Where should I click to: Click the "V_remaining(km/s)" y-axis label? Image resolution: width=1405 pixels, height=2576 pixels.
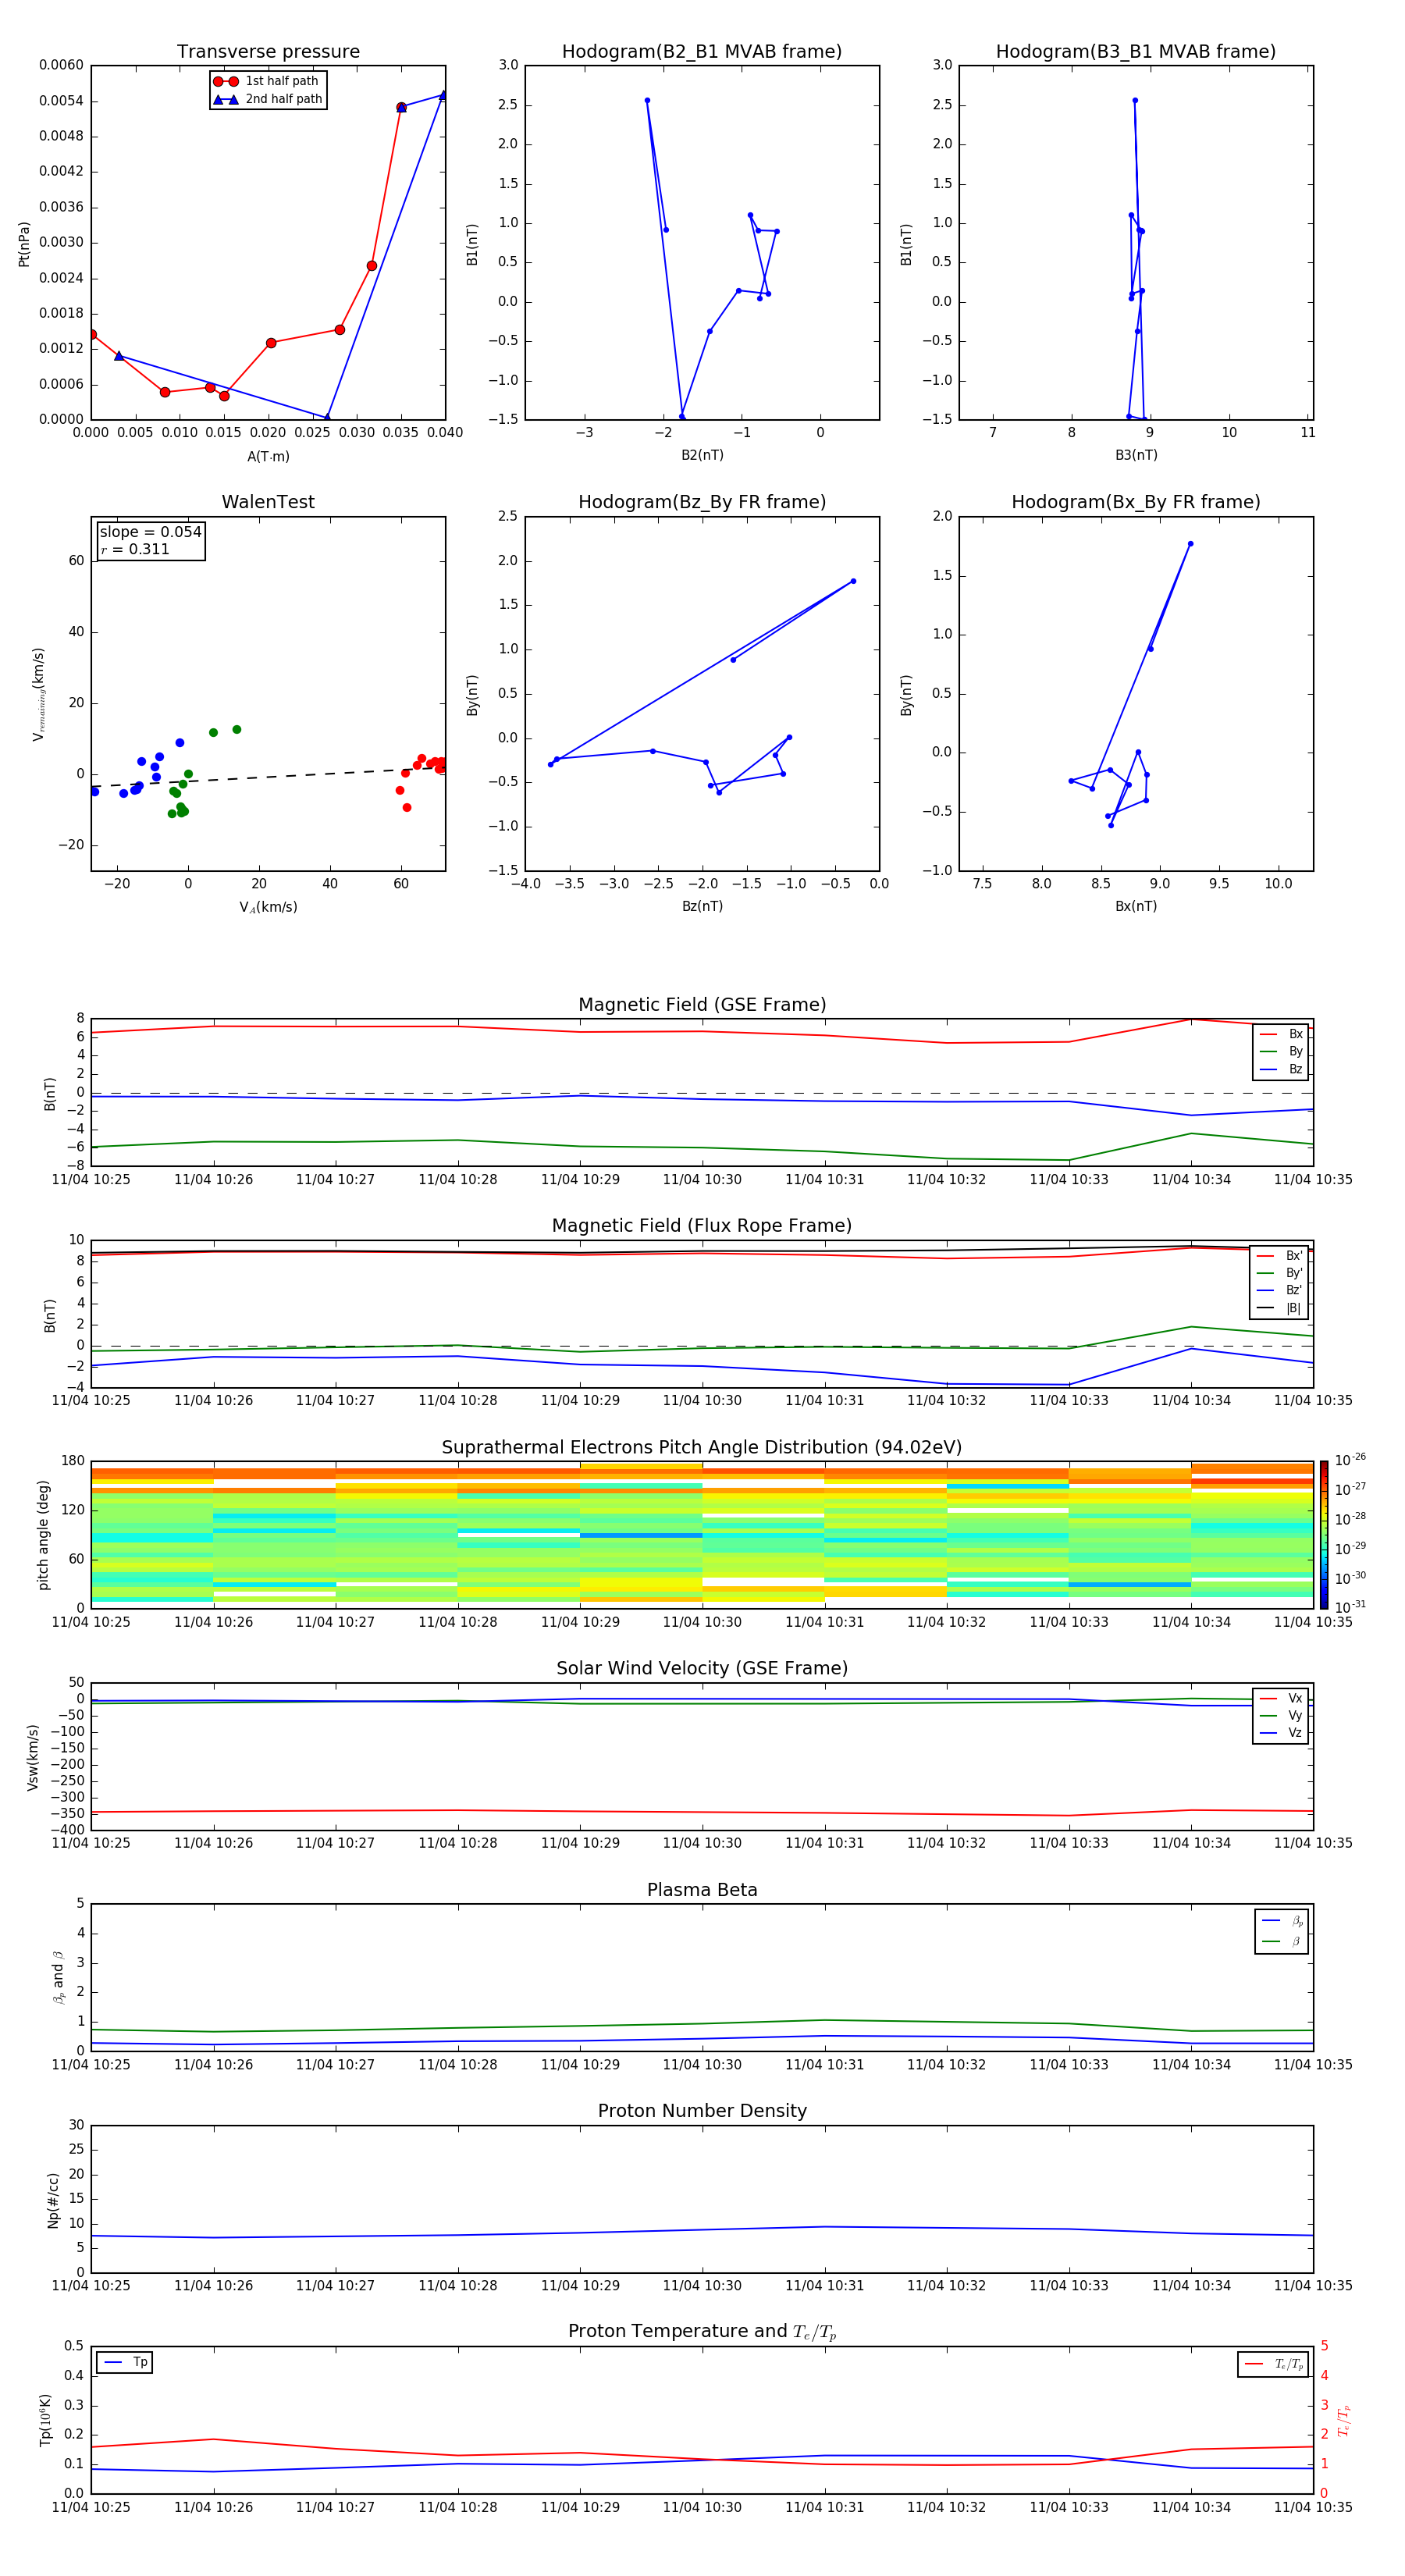(x=38, y=694)
